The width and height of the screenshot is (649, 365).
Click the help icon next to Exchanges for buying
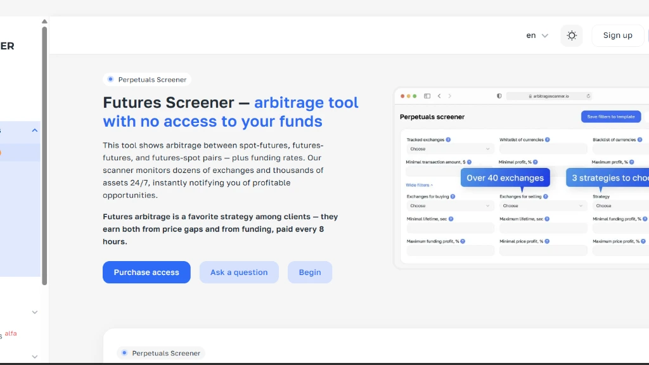[453, 196]
